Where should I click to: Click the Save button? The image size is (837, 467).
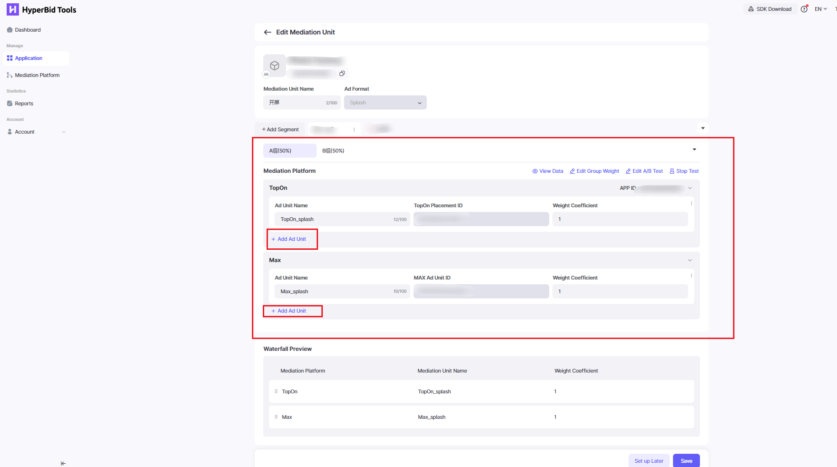click(686, 460)
